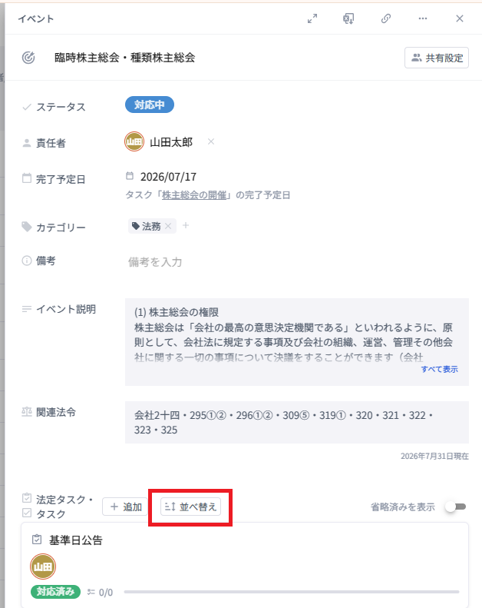Click the 山田 avatar on 基準日公告 task
This screenshot has width=482, height=608.
click(x=43, y=567)
